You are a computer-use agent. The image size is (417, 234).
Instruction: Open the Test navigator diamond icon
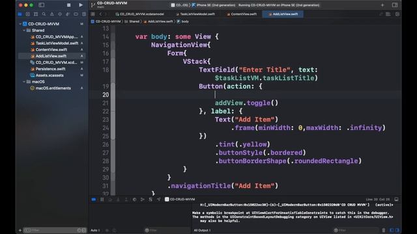click(60, 14)
